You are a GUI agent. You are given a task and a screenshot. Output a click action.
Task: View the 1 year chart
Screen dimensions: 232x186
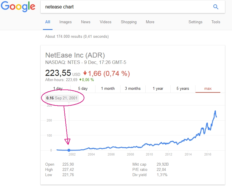(158, 89)
